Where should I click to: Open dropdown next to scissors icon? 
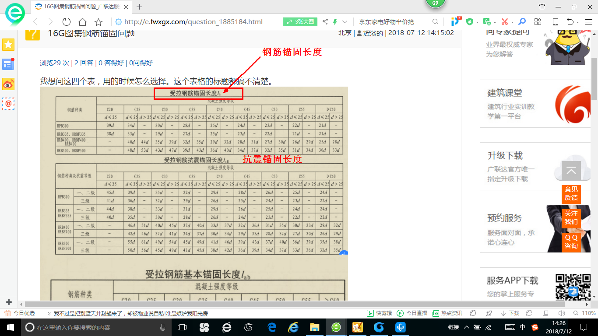pos(512,22)
